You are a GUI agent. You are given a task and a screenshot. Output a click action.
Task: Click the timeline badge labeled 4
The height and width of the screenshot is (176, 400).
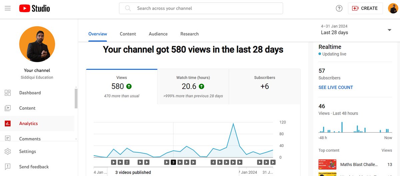[x=213, y=162]
